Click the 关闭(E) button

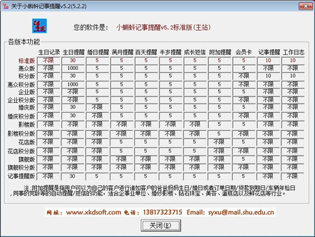161,226
